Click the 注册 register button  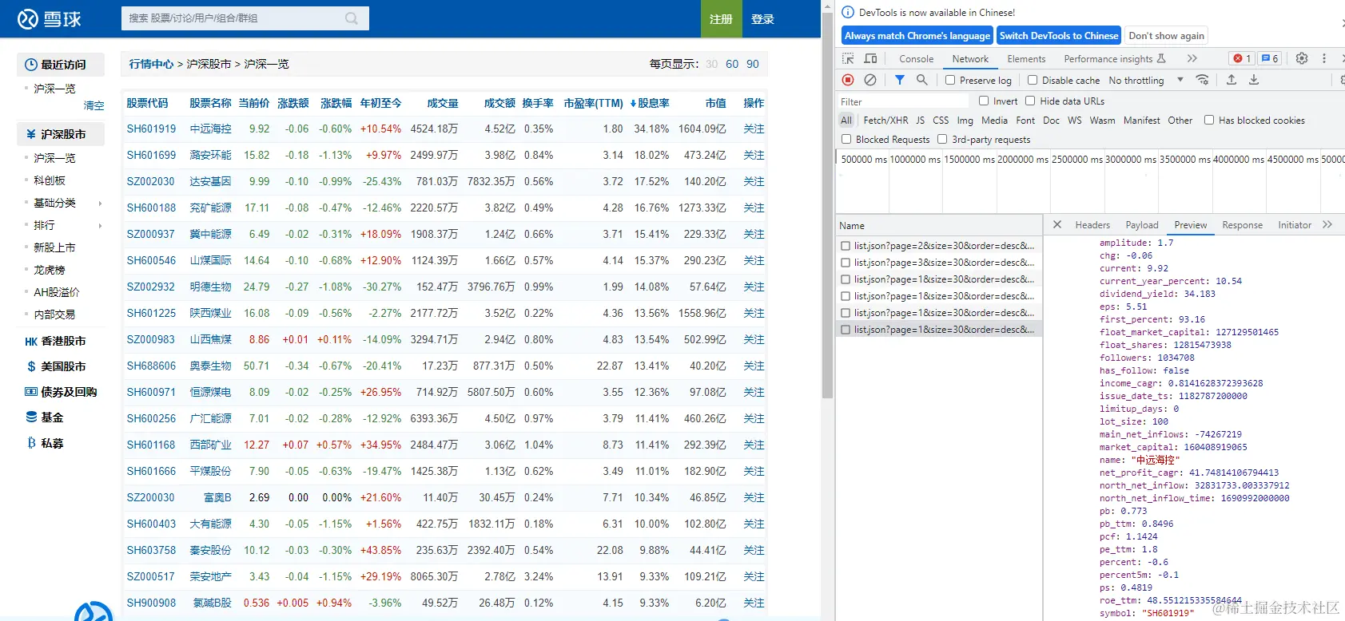click(721, 18)
